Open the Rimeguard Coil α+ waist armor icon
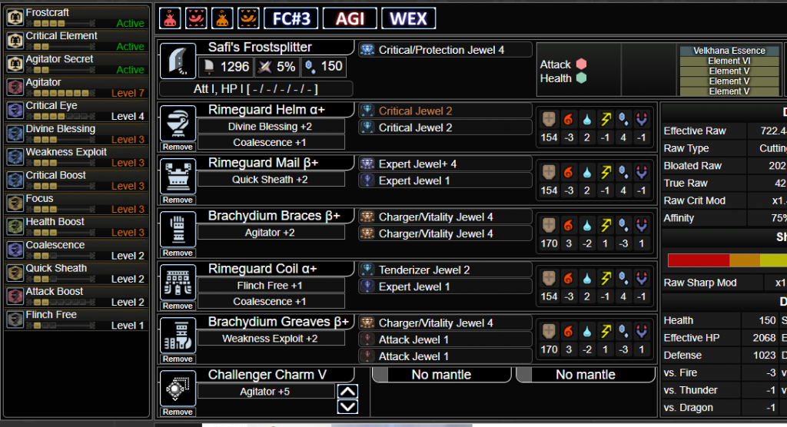787x427 pixels. (x=178, y=281)
